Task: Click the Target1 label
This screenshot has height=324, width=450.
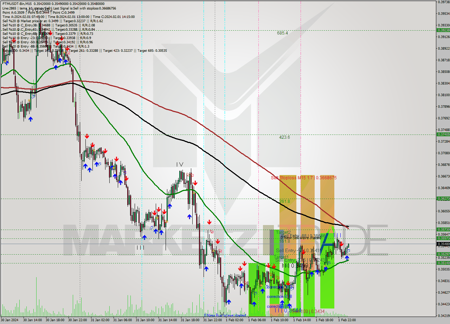Action: tap(281, 257)
